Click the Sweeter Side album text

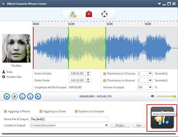[14, 77]
